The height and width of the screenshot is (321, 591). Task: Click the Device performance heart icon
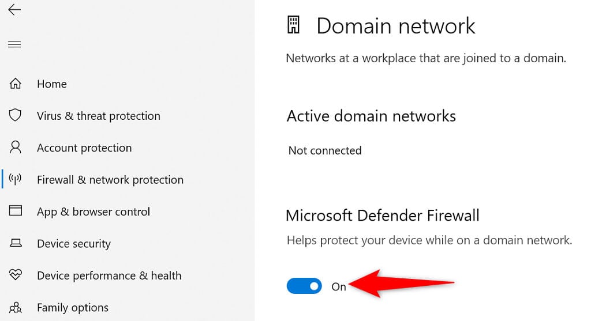15,275
